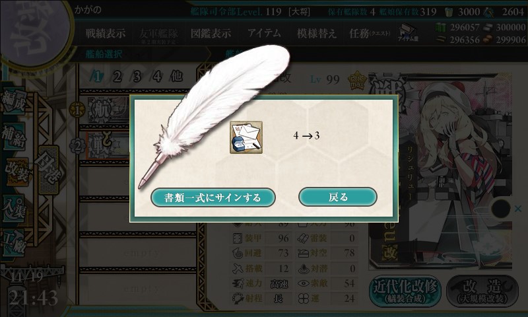The image size is (528, 317).
Task: Select the ship in slot 1
Action: pos(108,110)
